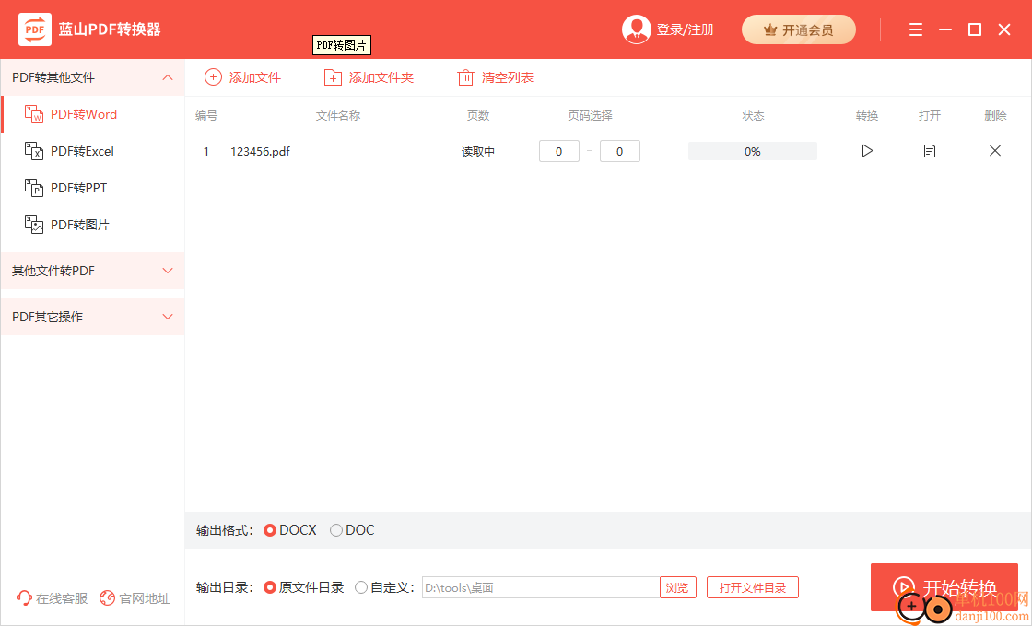Minimize the application window

tap(945, 29)
